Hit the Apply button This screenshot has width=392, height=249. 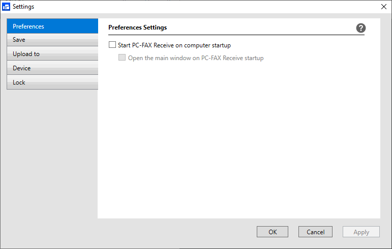361,232
